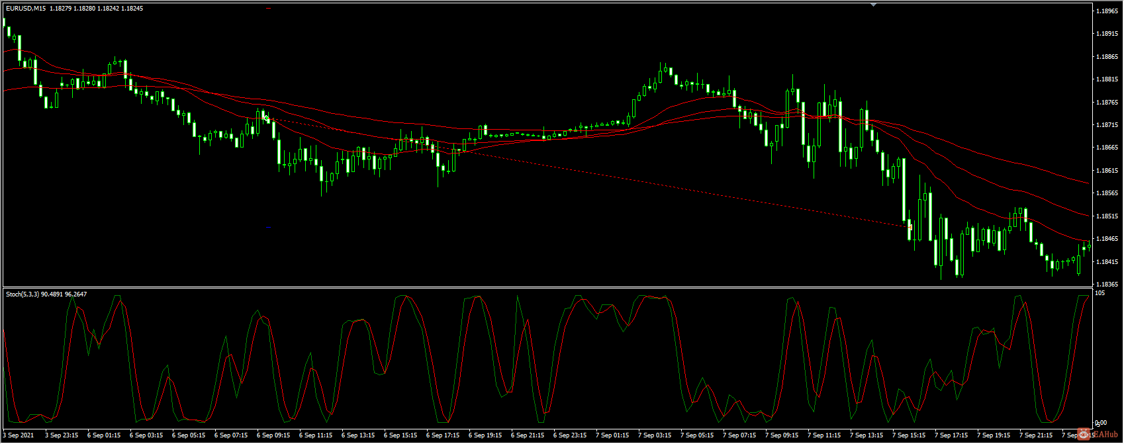Click the 6 Sep 07:15 time label

[231, 435]
